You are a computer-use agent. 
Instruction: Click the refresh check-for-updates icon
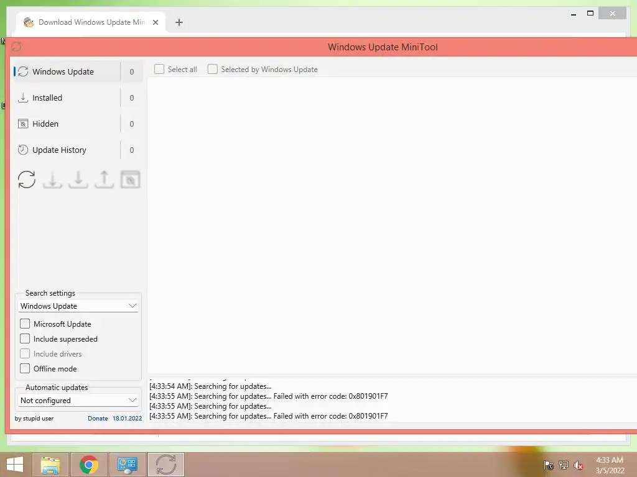point(26,179)
